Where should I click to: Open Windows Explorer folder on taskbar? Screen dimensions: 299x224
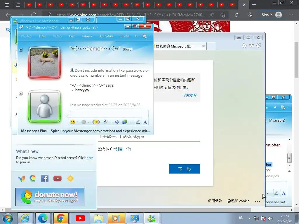(98, 218)
